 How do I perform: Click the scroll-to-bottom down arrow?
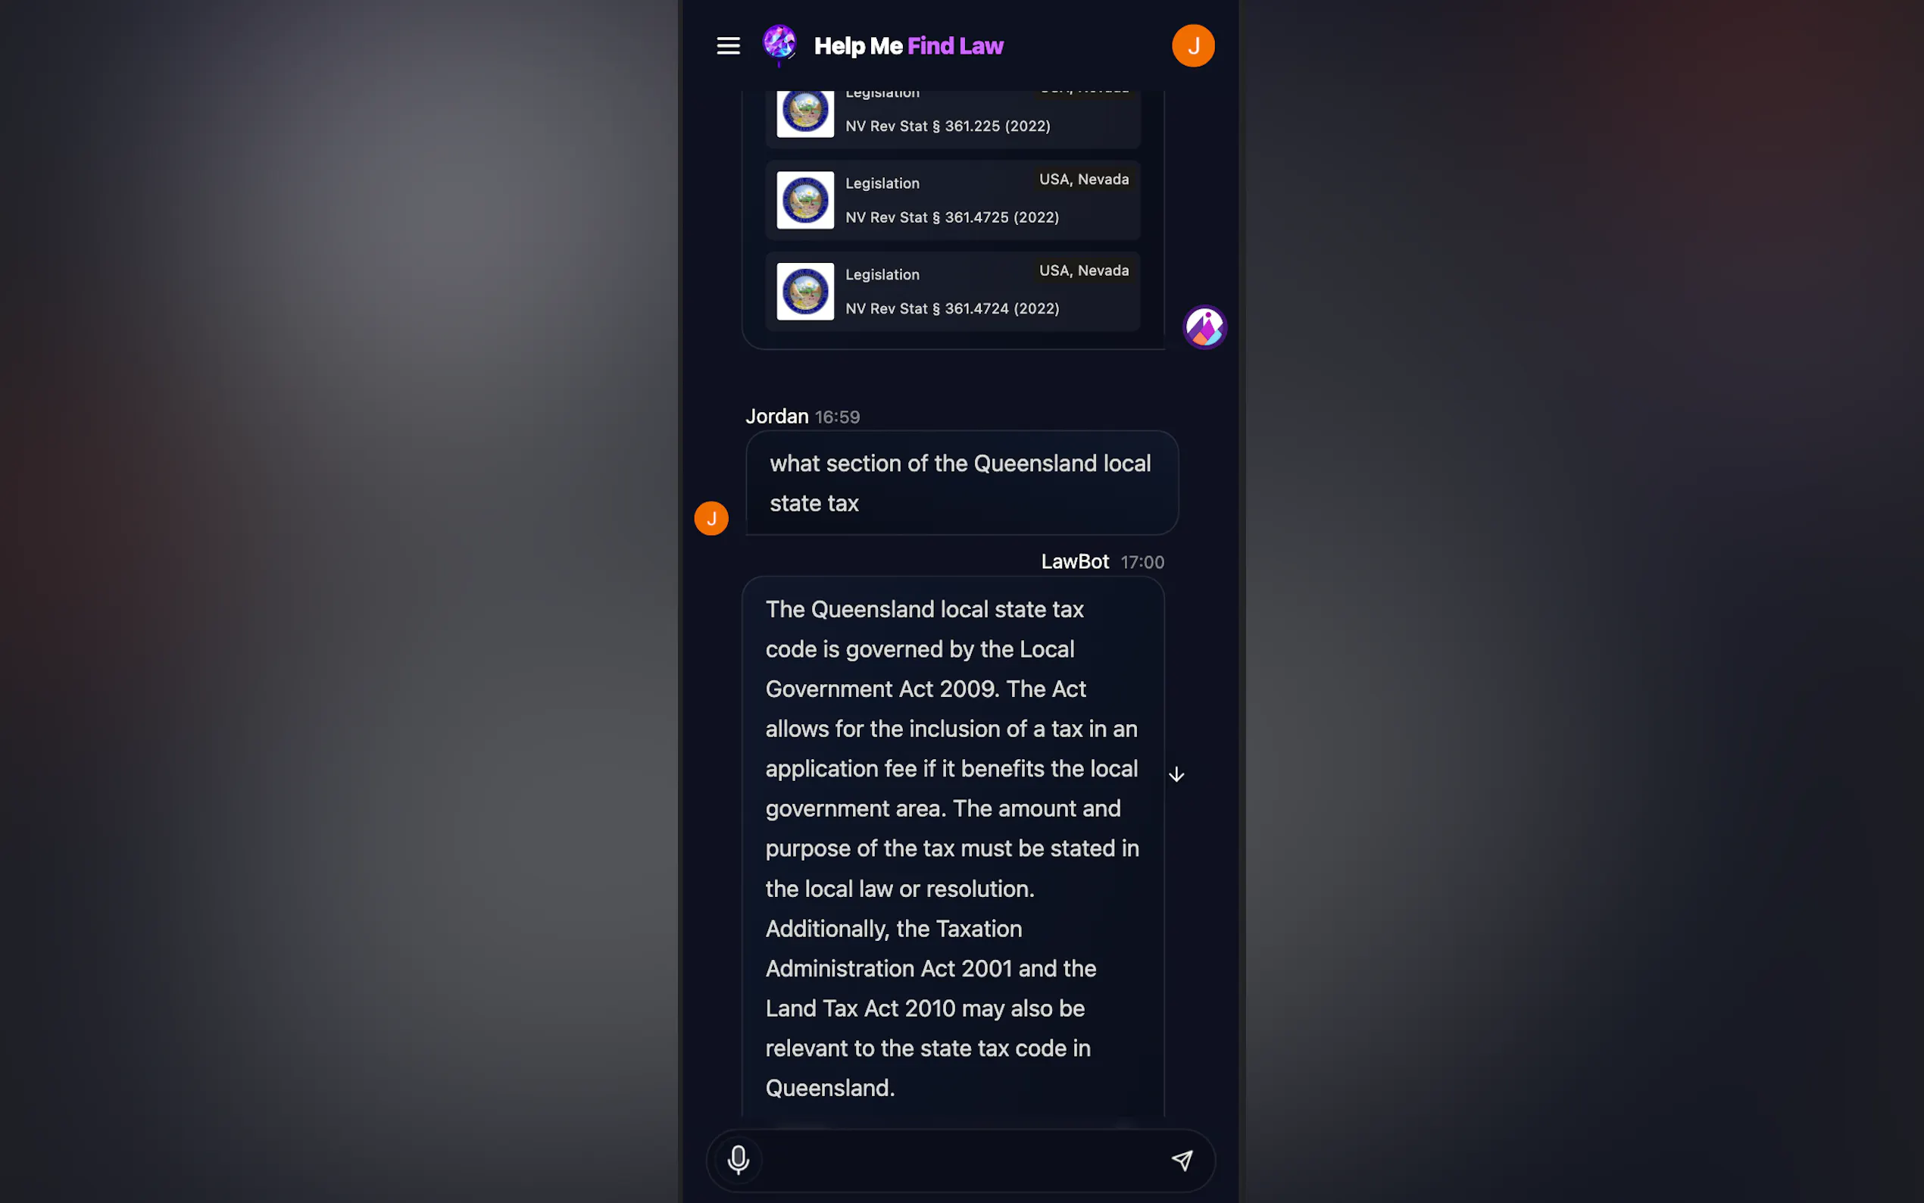[1176, 774]
